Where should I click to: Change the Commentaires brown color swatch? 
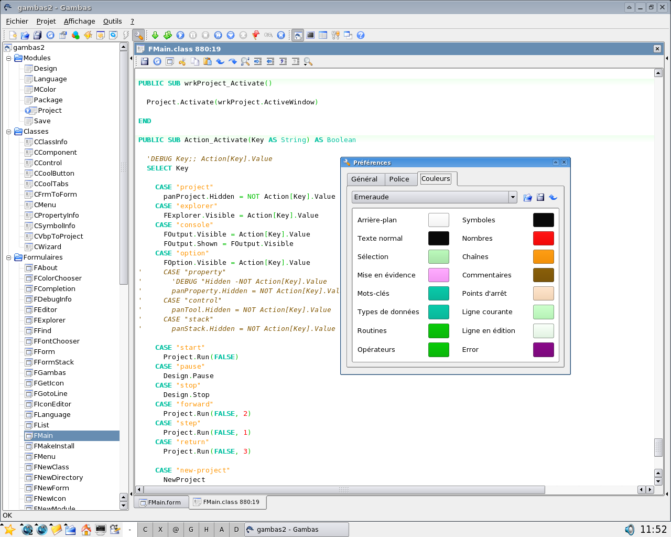pyautogui.click(x=544, y=275)
